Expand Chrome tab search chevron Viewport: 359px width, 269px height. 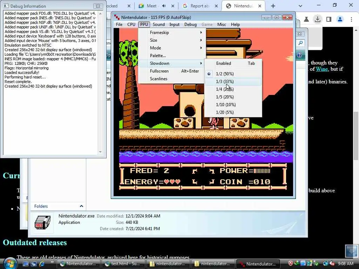click(300, 6)
